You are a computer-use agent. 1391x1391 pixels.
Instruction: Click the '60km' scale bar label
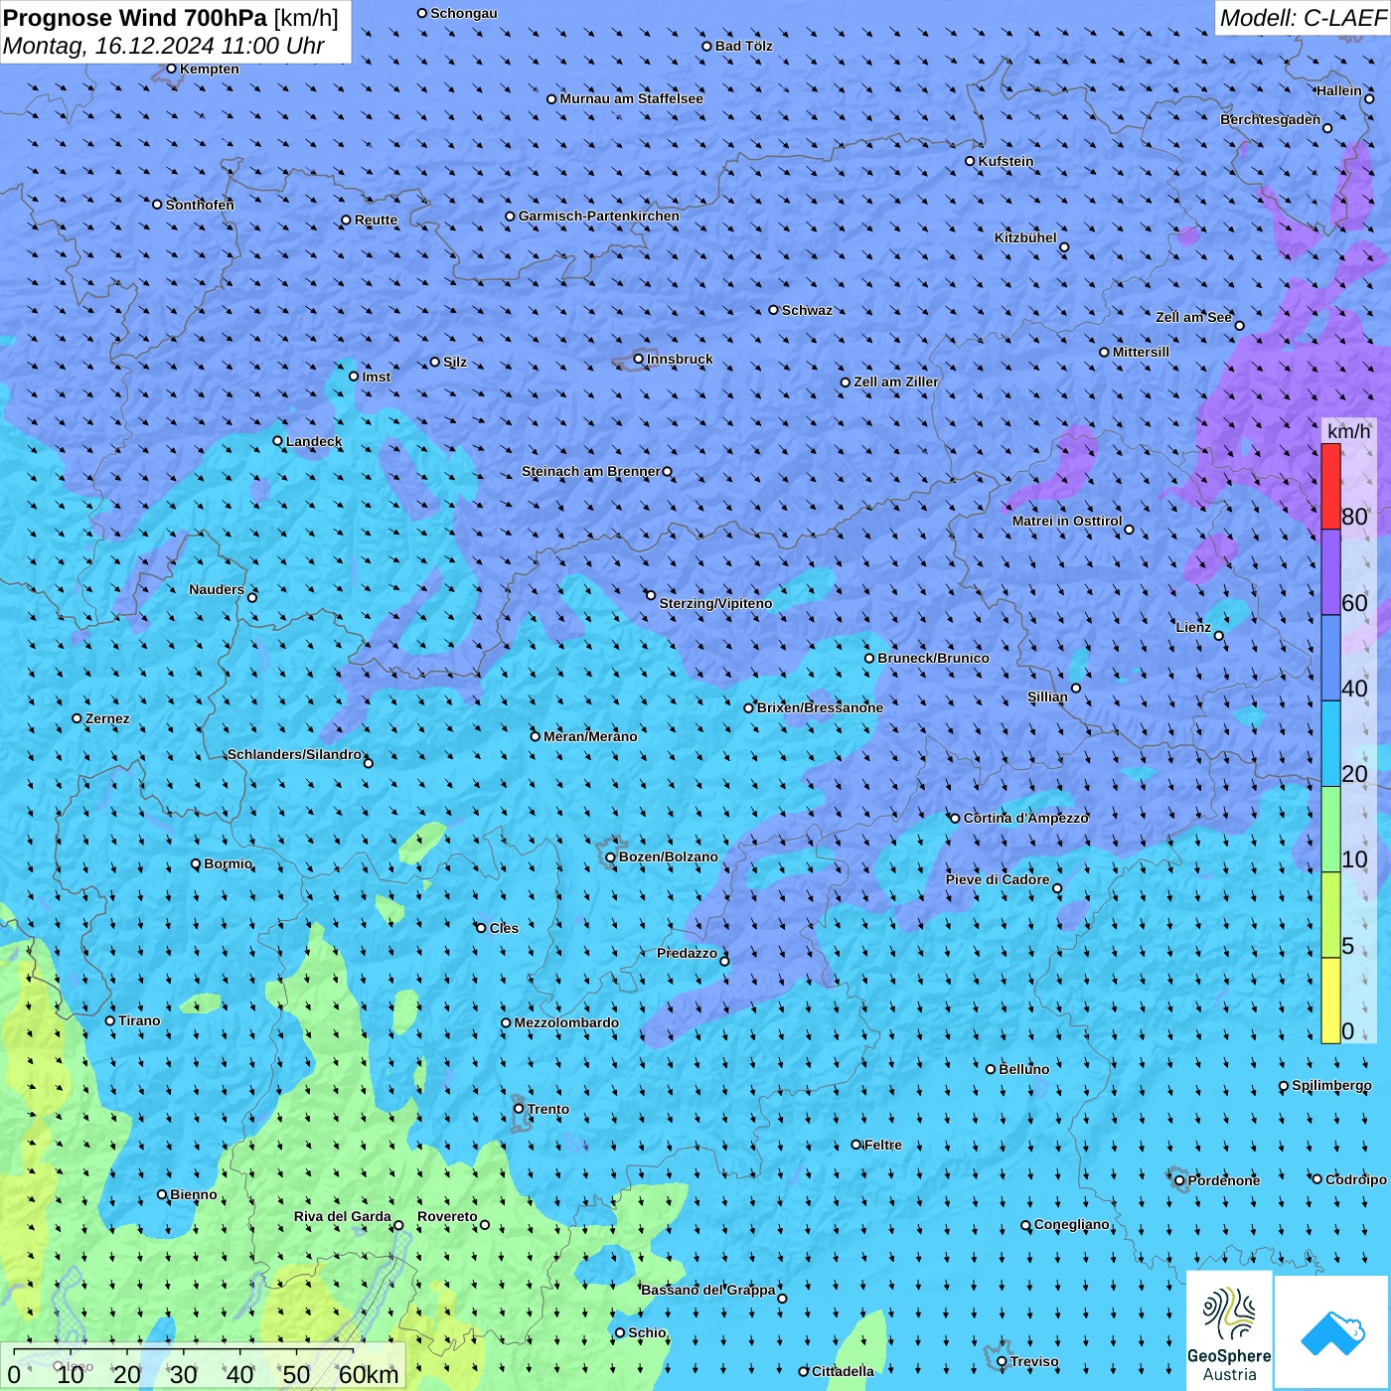click(x=369, y=1374)
